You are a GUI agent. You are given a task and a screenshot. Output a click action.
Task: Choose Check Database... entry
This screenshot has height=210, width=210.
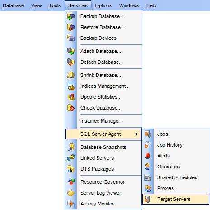point(103,108)
